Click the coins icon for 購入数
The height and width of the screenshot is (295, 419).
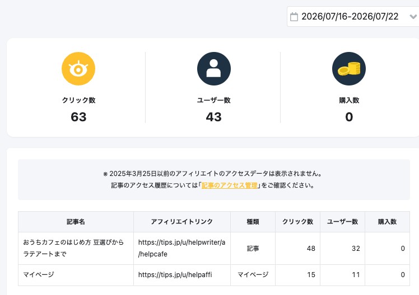[349, 69]
